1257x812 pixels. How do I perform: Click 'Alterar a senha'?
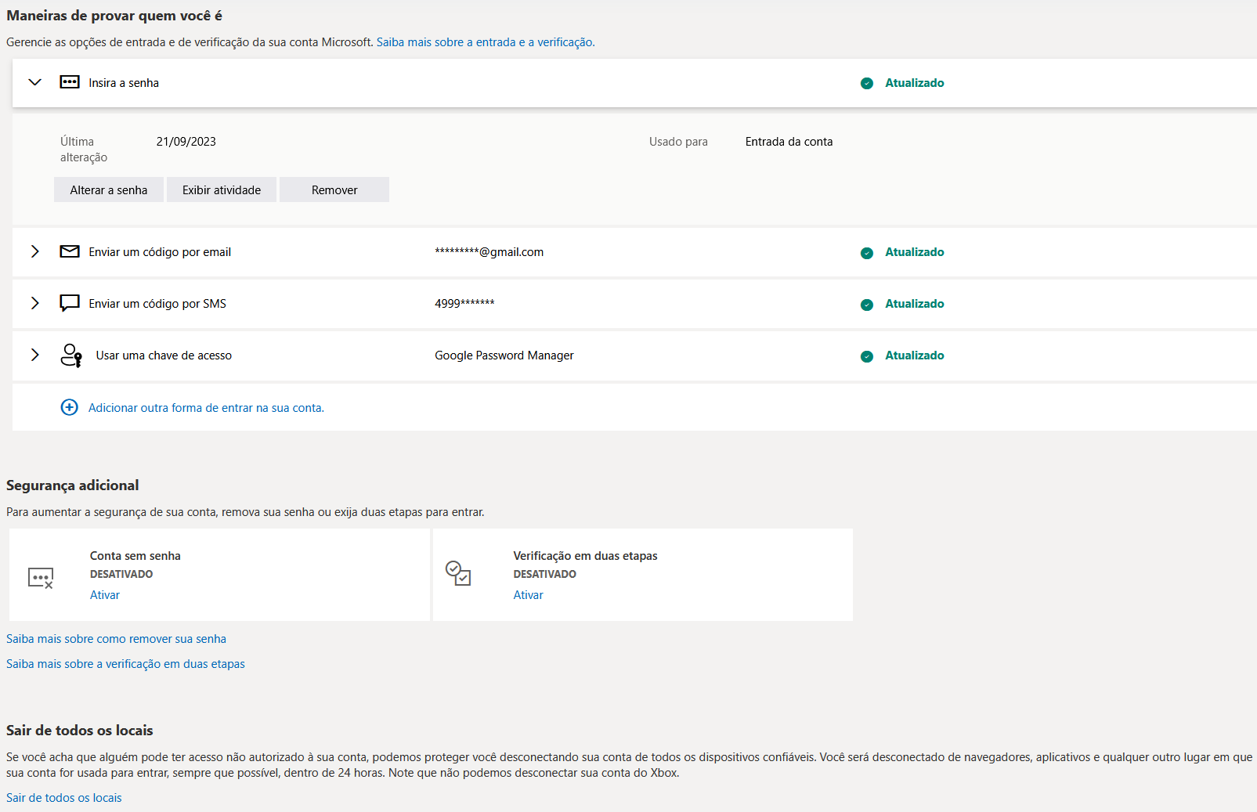[x=108, y=189]
